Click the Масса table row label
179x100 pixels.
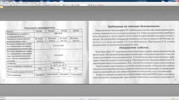(10, 69)
